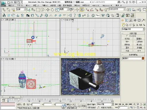Open the 编辑(E) menu

click(11, 5)
